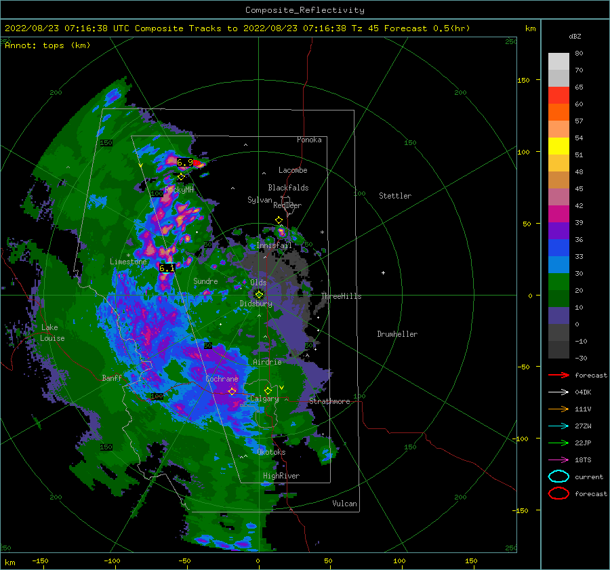The height and width of the screenshot is (570, 610).
Task: Click the 6.9 storm top annotation
Action: (x=185, y=162)
